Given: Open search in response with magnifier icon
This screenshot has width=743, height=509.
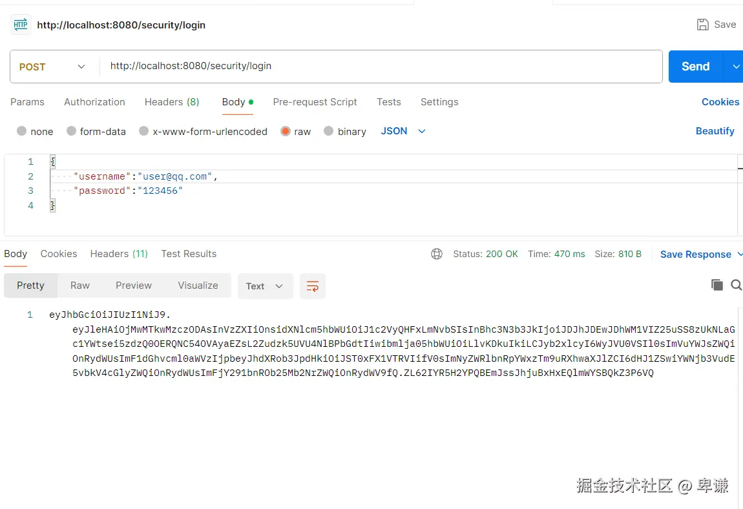Looking at the screenshot, I should tap(737, 285).
